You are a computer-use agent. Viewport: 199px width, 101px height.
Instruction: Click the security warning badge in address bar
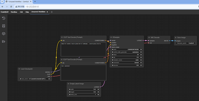pyautogui.click(x=20, y=7)
